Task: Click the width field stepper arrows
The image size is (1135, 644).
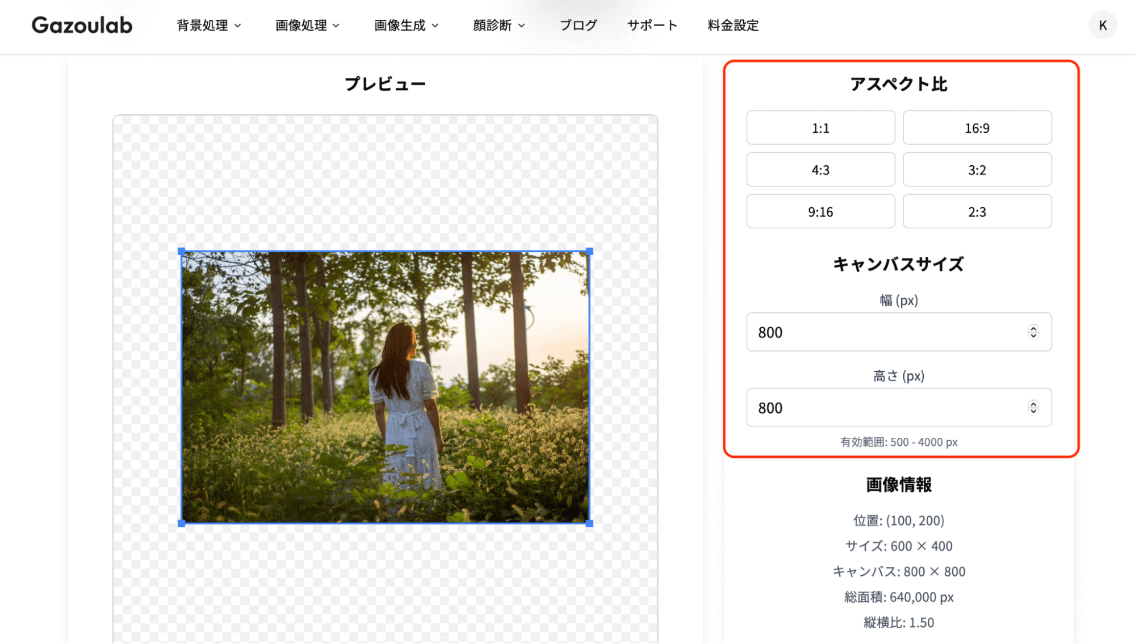Action: 1033,332
